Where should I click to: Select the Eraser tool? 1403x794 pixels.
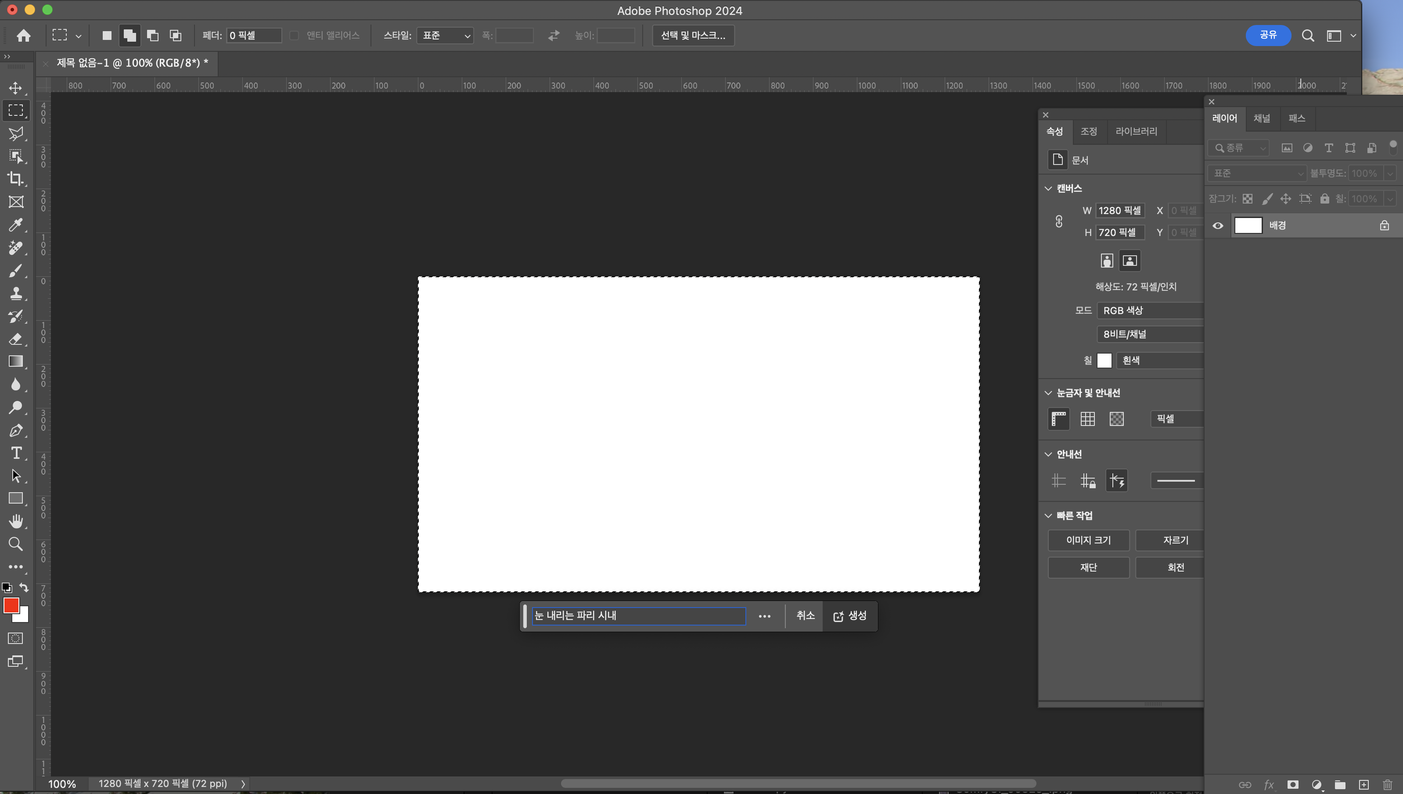15,339
